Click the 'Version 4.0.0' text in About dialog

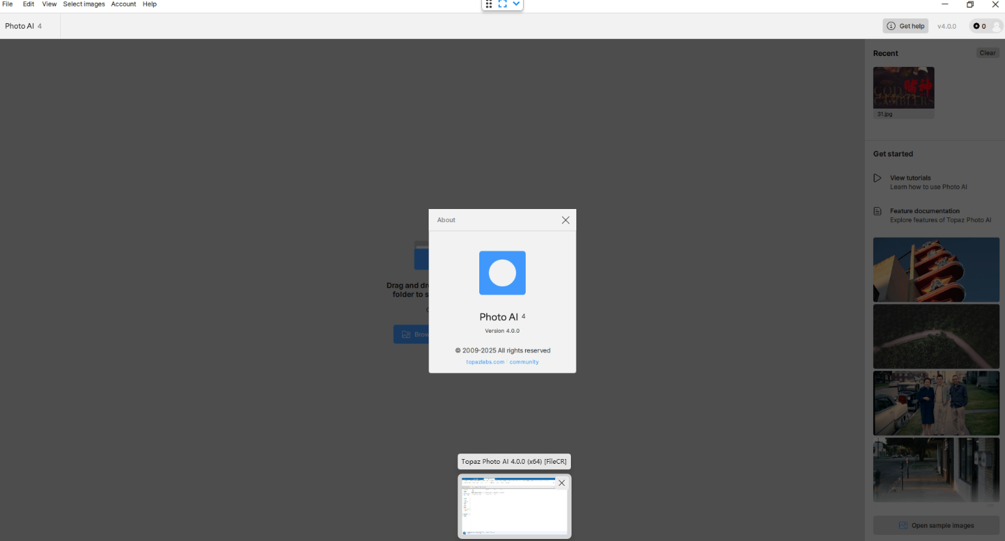[x=502, y=331]
